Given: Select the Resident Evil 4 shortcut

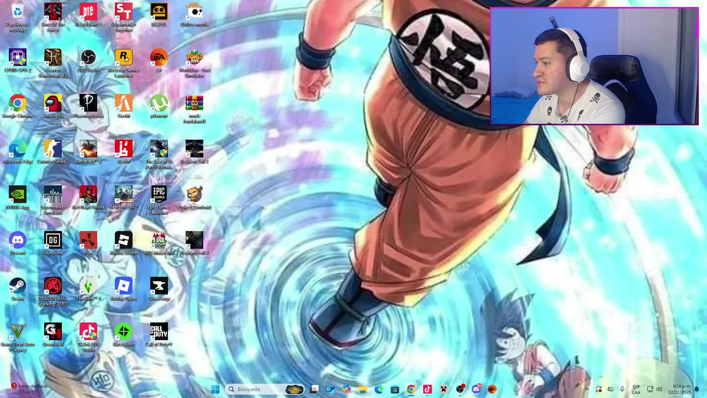Looking at the screenshot, I should pyautogui.click(x=194, y=244).
